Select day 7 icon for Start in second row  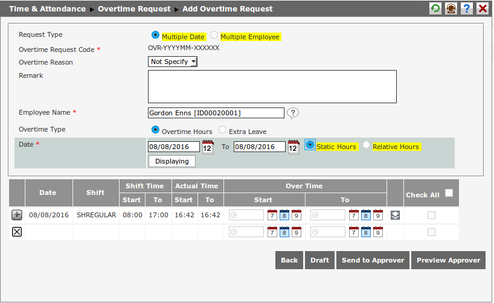point(272,232)
